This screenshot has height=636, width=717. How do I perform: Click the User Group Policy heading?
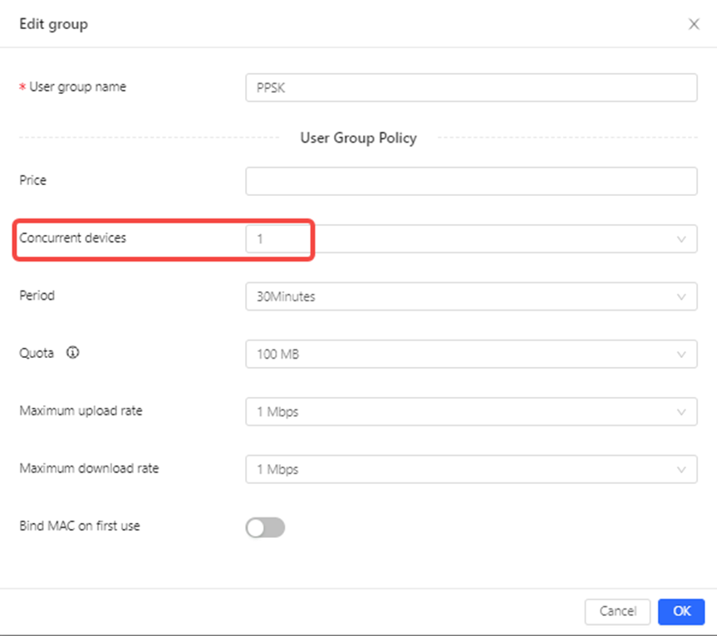[359, 138]
